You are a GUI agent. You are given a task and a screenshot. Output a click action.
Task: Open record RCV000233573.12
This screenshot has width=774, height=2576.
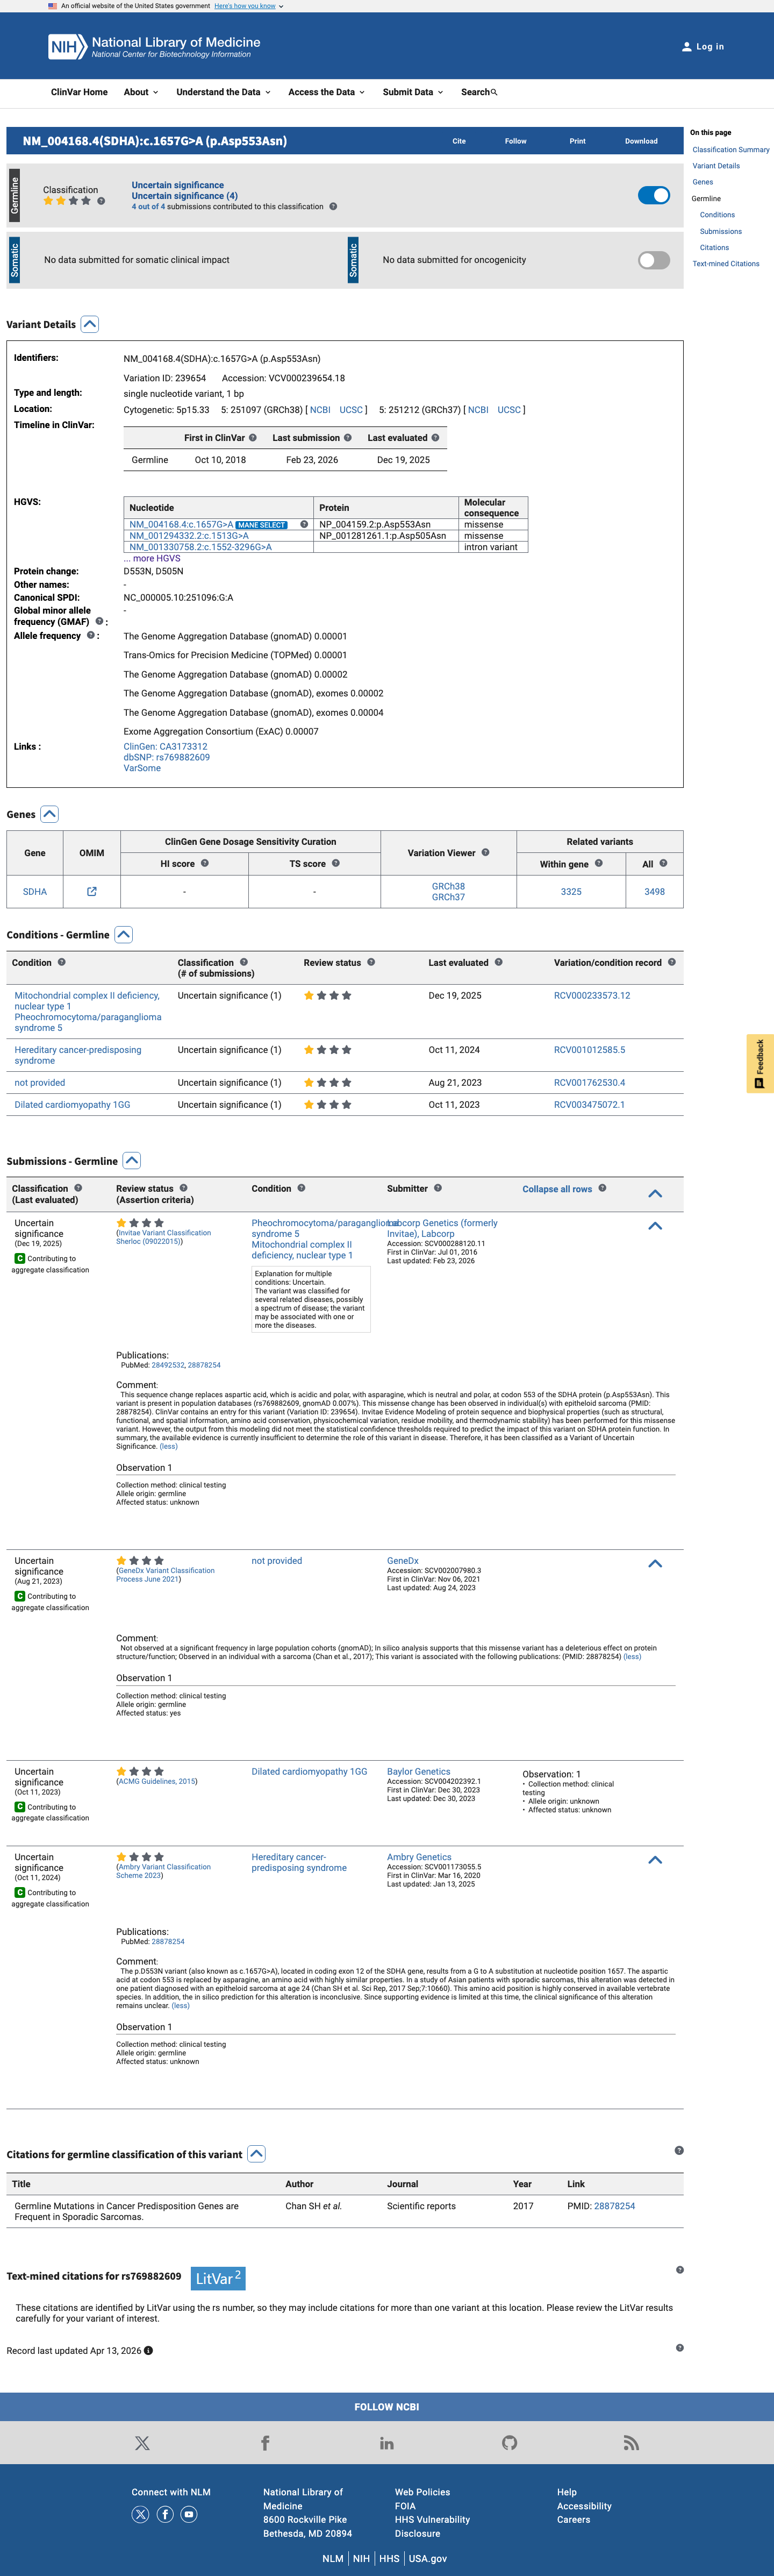592,996
